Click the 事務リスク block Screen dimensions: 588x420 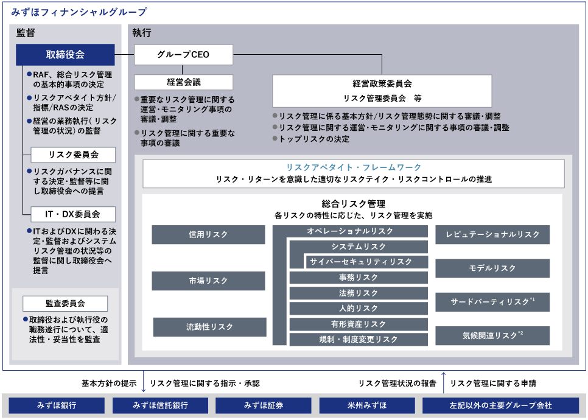coord(359,278)
